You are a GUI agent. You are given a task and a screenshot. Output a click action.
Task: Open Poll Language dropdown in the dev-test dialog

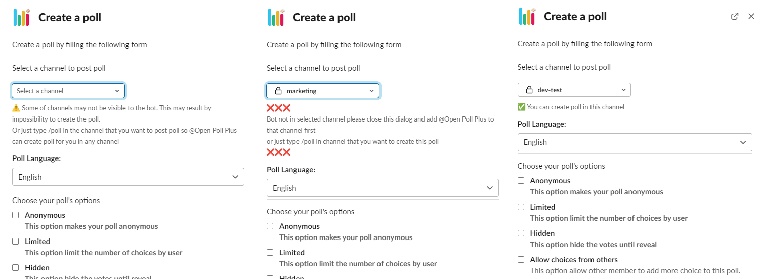pos(635,142)
